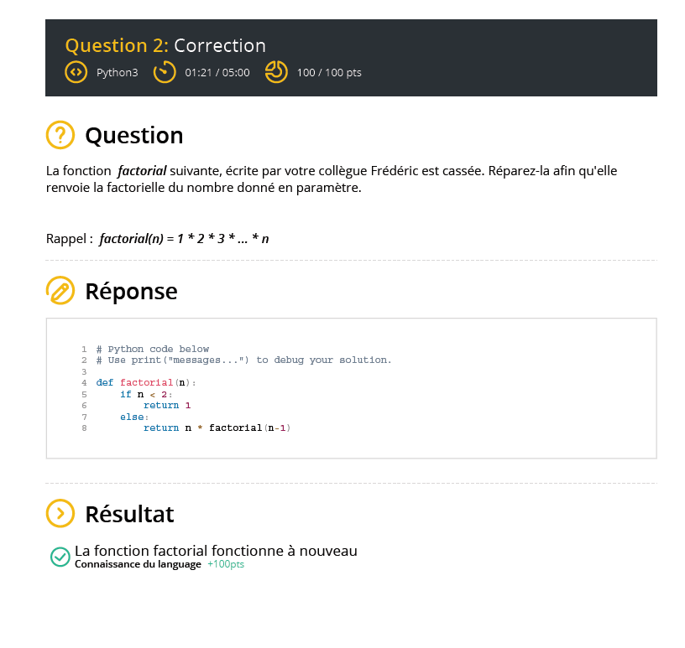Click the Résultat section heading
This screenshot has width=685, height=648.
129,513
